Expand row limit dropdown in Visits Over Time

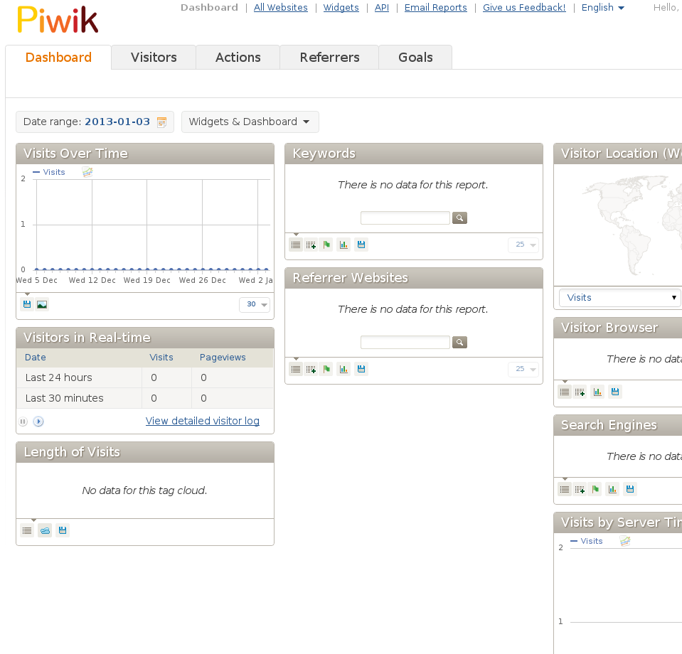pos(255,304)
